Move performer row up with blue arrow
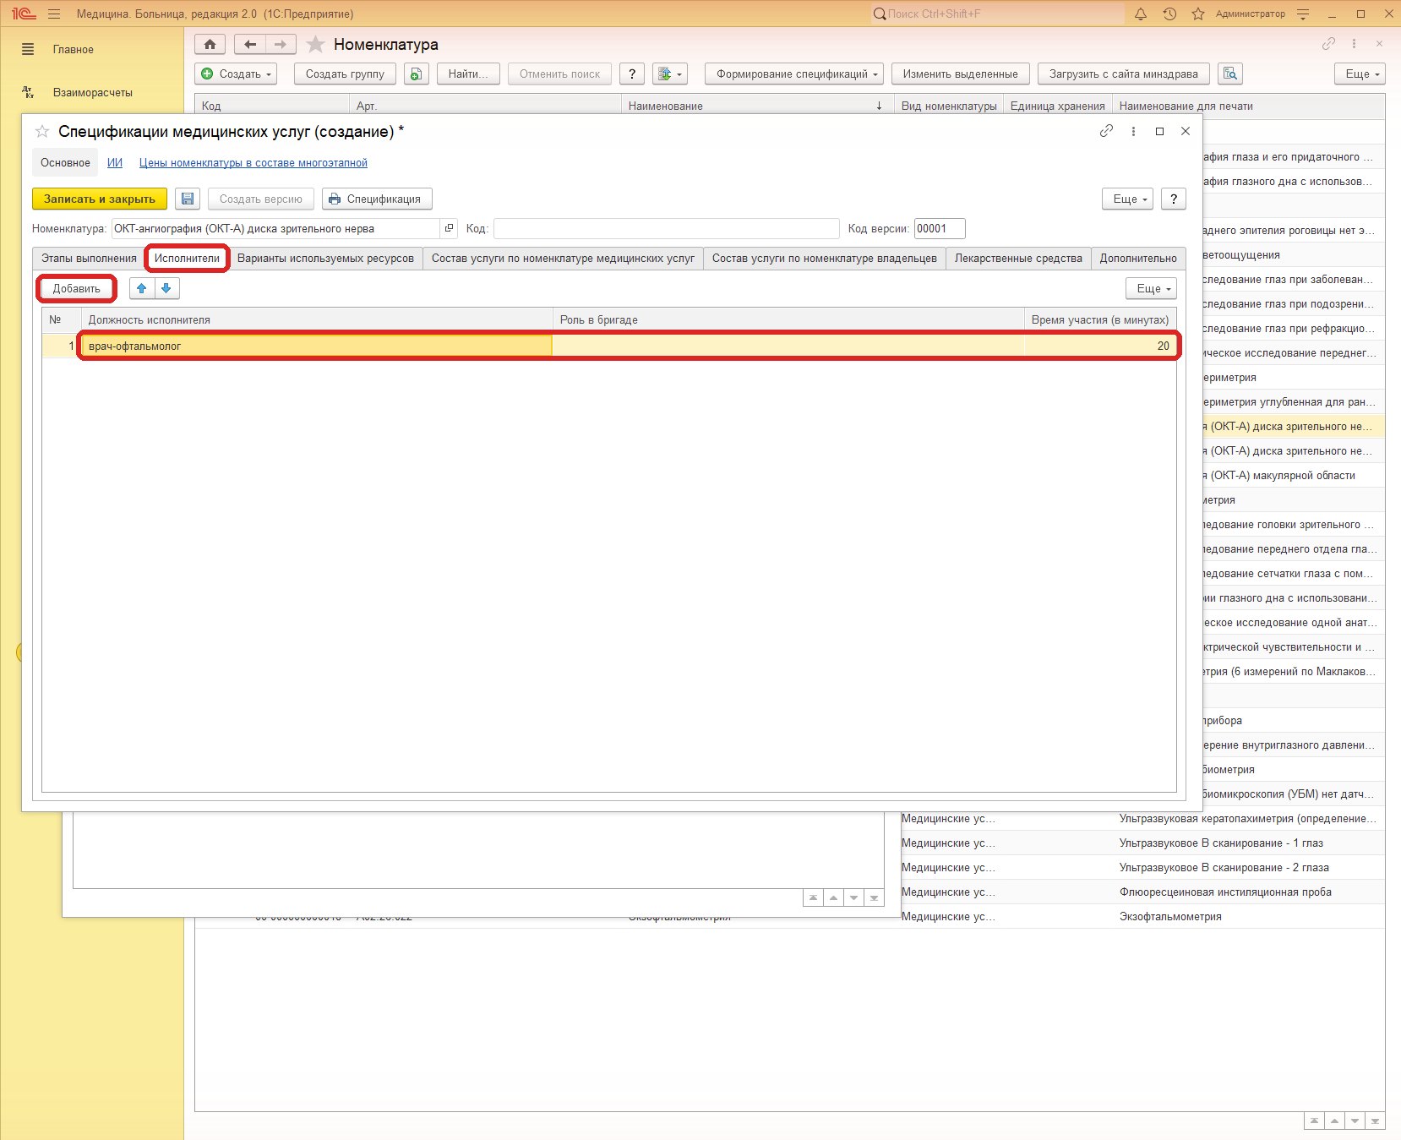Image resolution: width=1401 pixels, height=1140 pixels. 142,288
